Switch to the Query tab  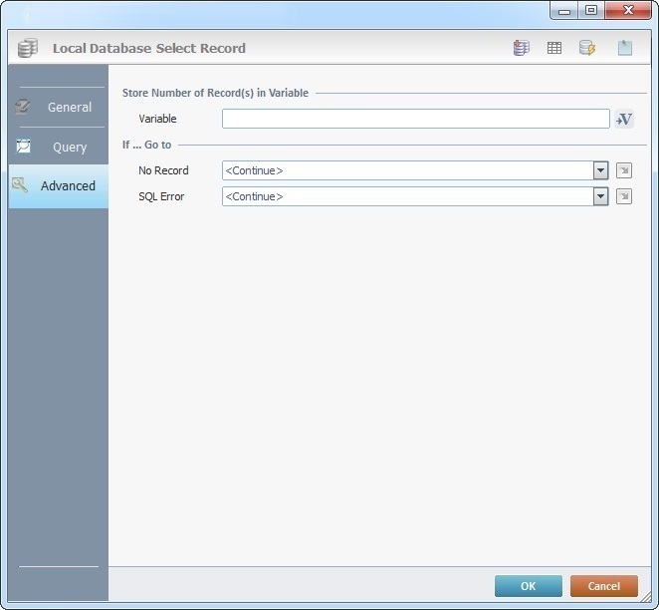coord(58,147)
